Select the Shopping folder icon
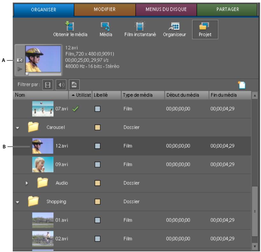The width and height of the screenshot is (261, 252). click(x=33, y=201)
